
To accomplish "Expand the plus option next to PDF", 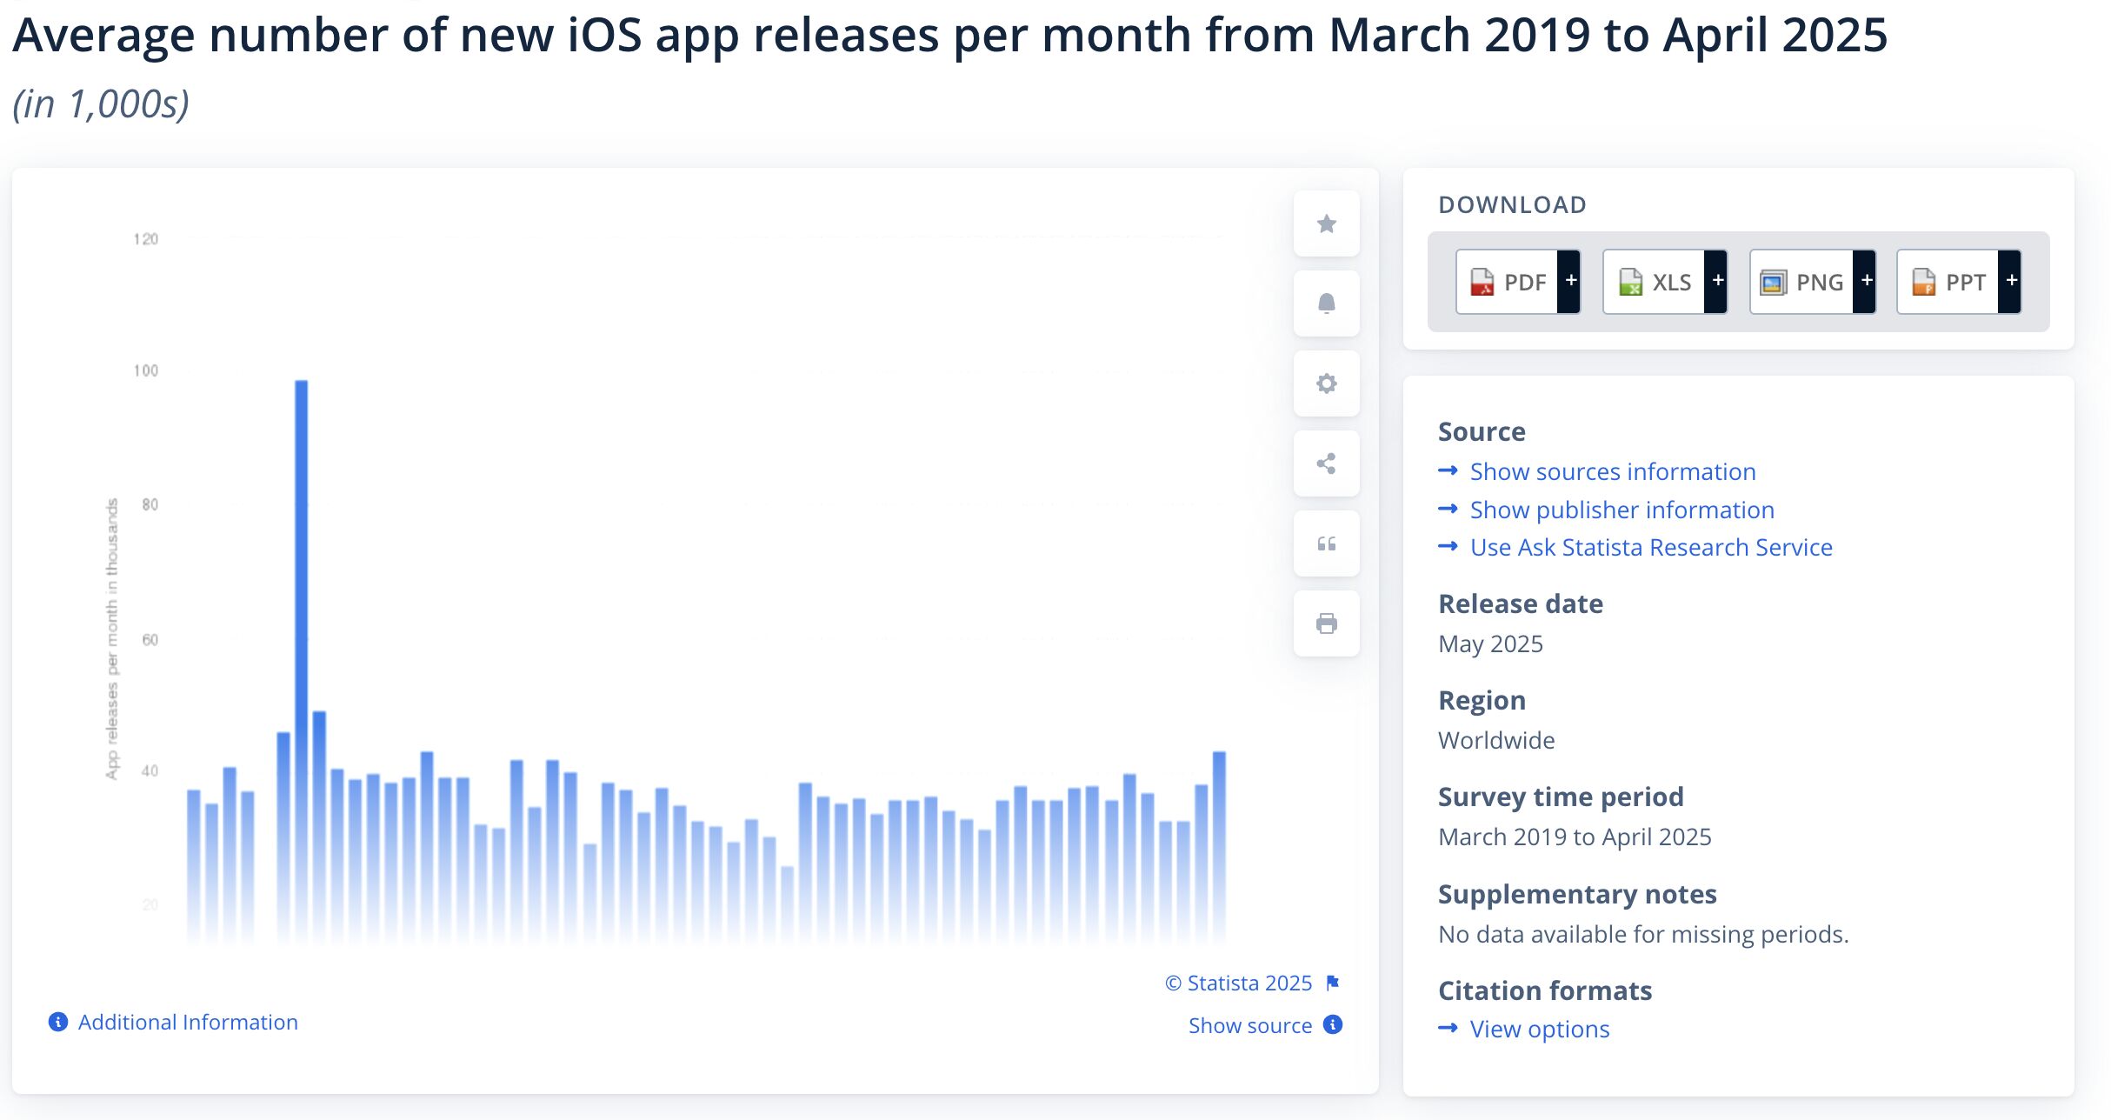I will [1570, 281].
